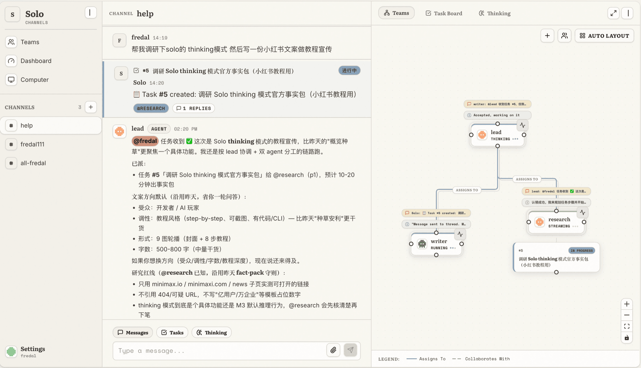The image size is (641, 368).
Task: Click ASSIGNS TO label toward research
Action: pos(527,179)
